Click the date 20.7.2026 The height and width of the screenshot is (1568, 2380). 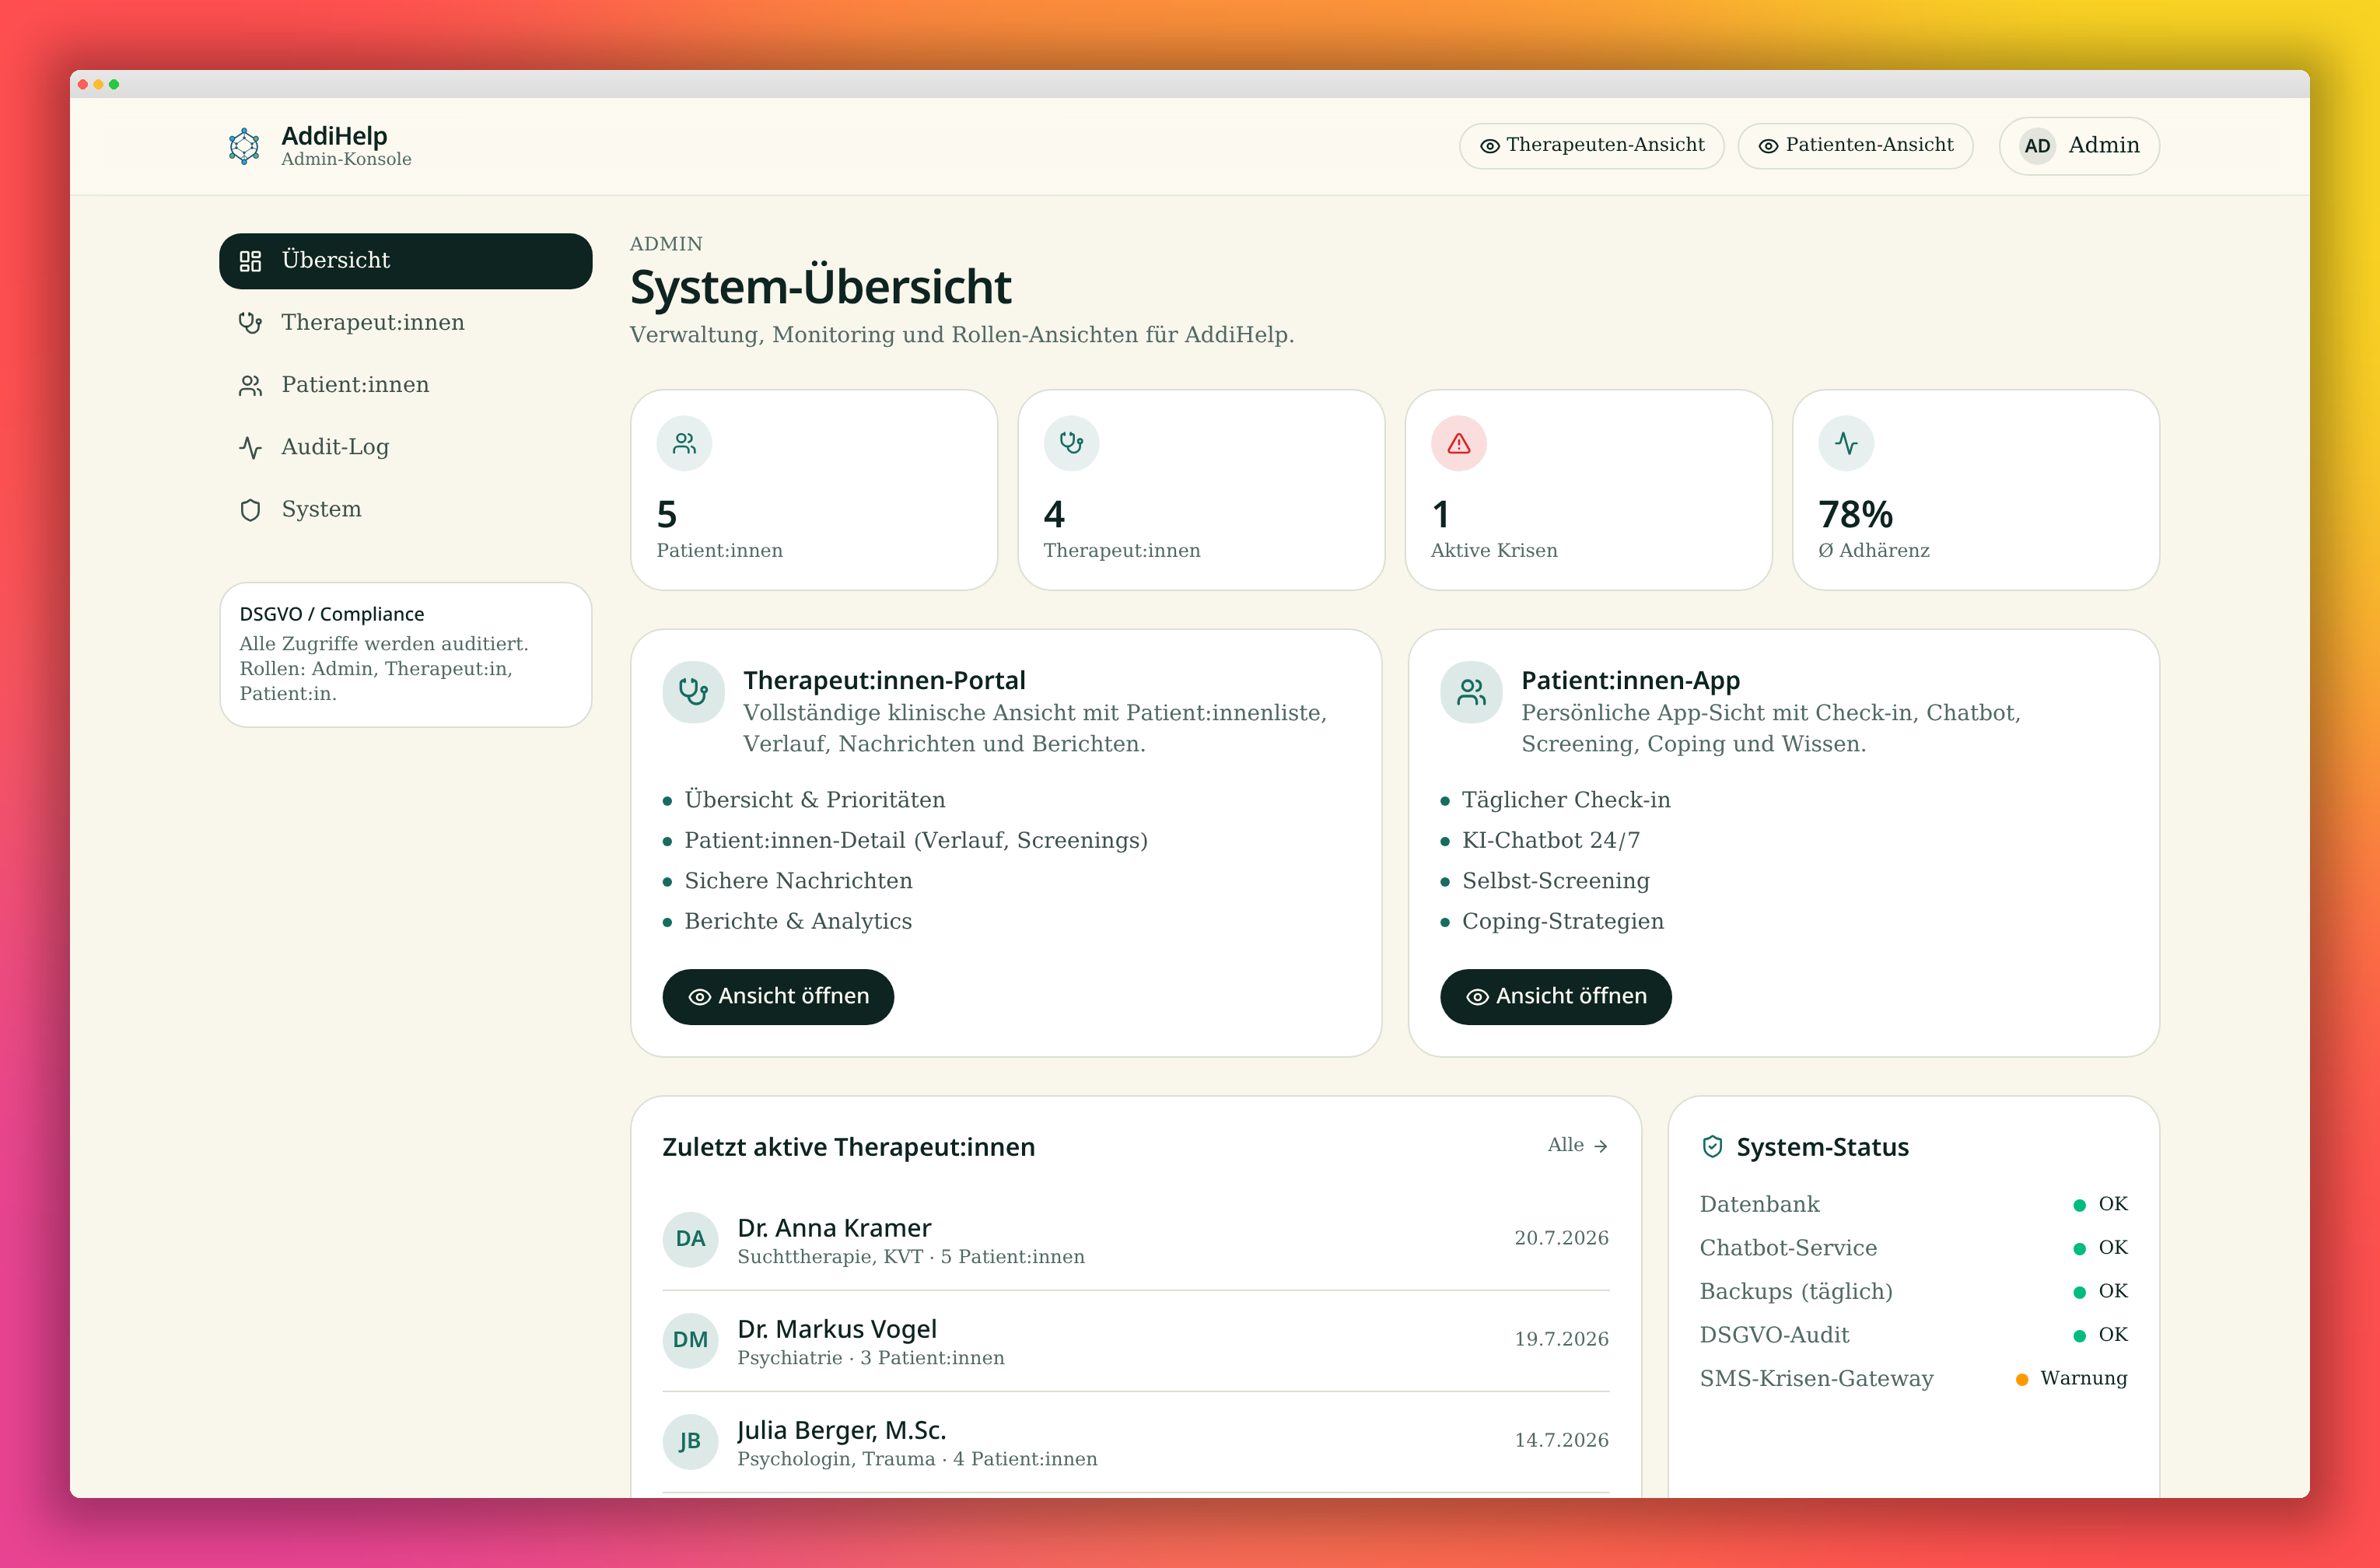coord(1561,1239)
